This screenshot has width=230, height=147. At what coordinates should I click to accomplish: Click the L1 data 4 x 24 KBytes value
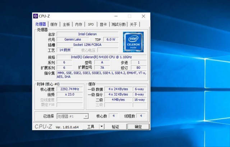tap(118, 89)
